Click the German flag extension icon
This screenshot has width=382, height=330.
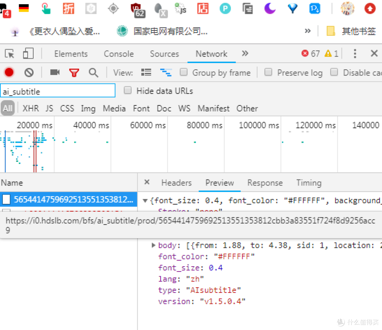click(24, 8)
